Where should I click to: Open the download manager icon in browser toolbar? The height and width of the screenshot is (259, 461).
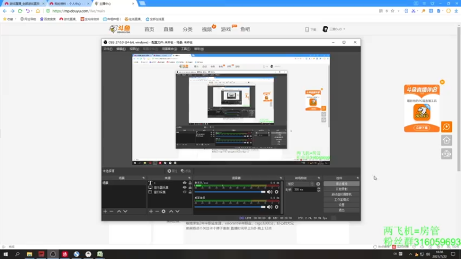tap(456, 11)
